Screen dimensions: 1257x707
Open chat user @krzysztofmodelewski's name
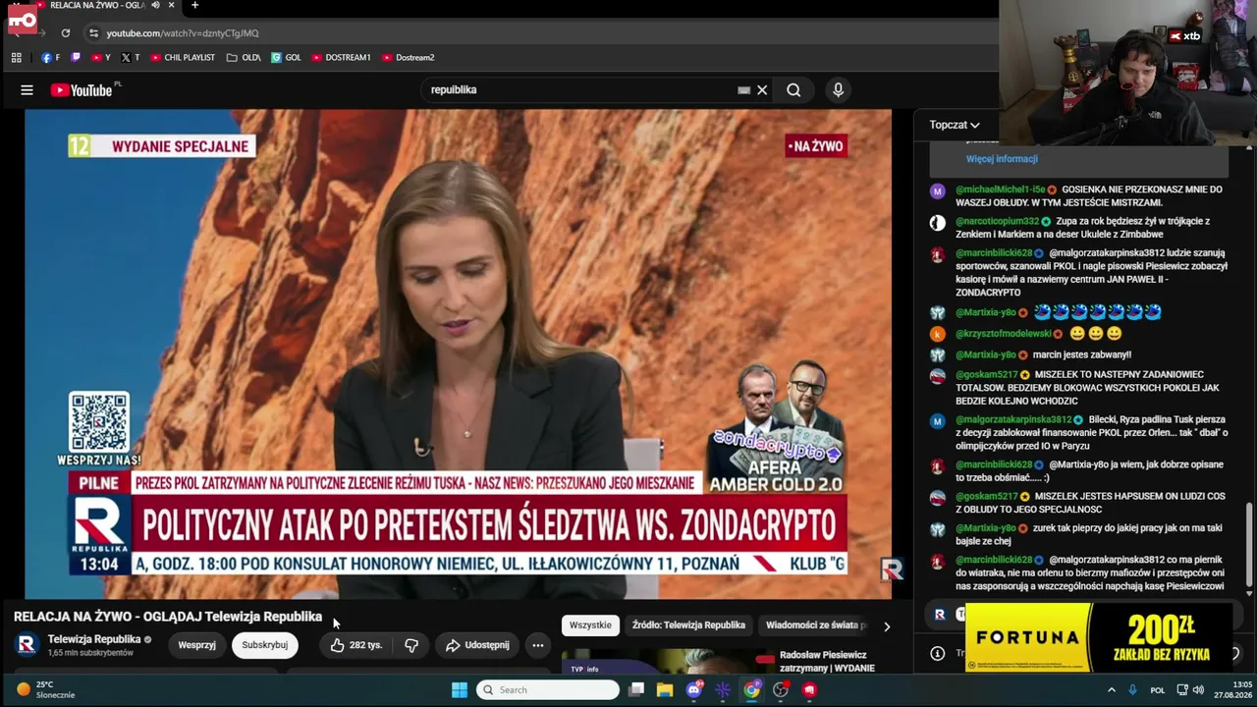[x=1004, y=334]
